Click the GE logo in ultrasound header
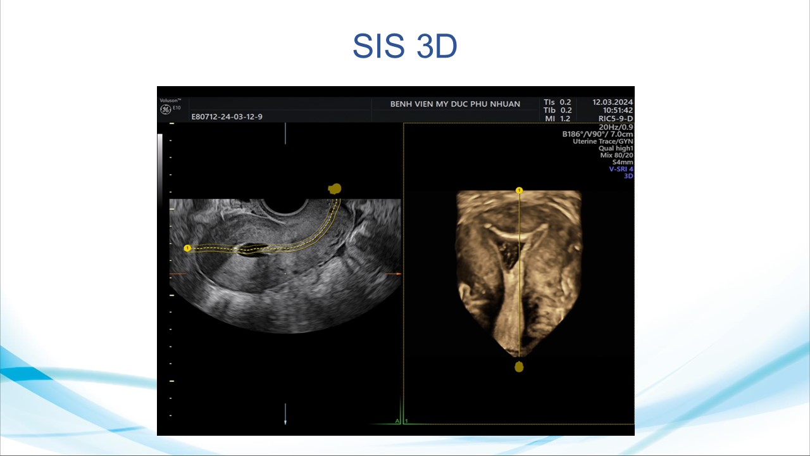The height and width of the screenshot is (456, 810). 165,110
